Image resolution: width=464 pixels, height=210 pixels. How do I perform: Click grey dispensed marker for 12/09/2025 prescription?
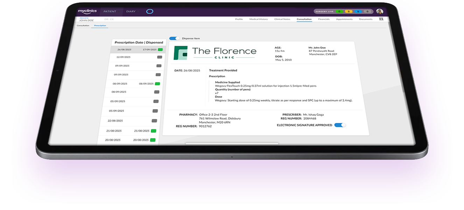[x=160, y=57]
